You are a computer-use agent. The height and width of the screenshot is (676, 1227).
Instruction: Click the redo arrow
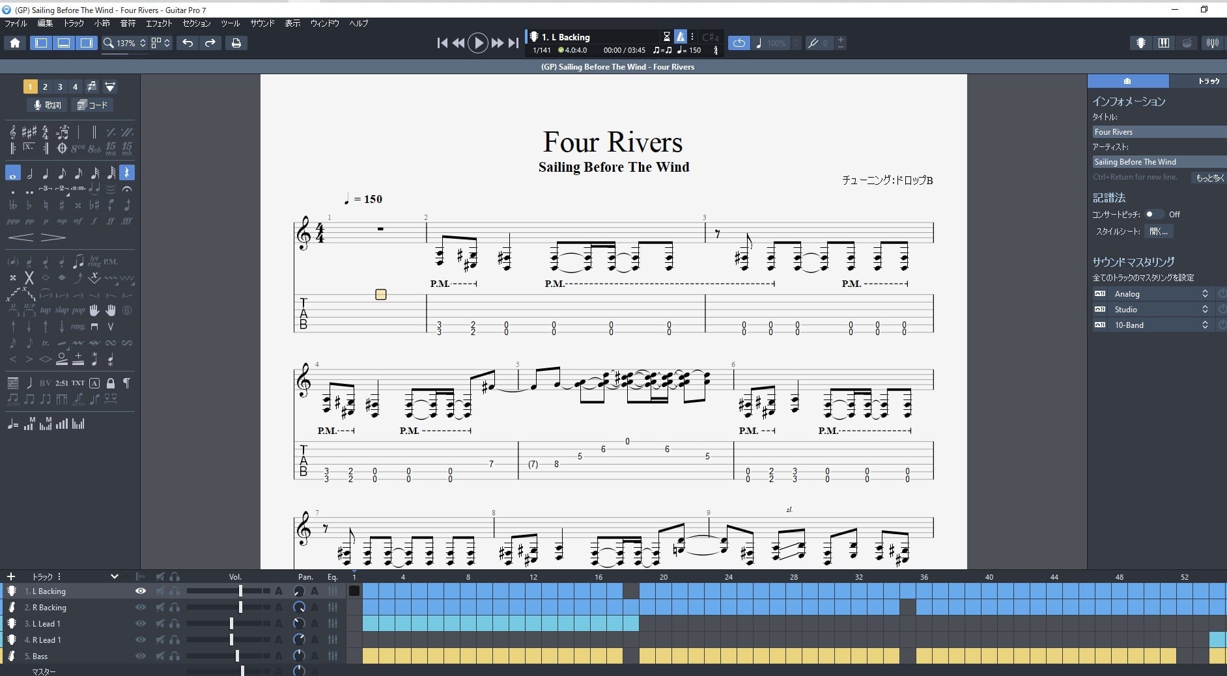pos(210,43)
